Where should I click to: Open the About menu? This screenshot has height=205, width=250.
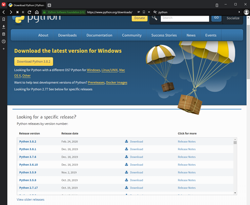43,35
